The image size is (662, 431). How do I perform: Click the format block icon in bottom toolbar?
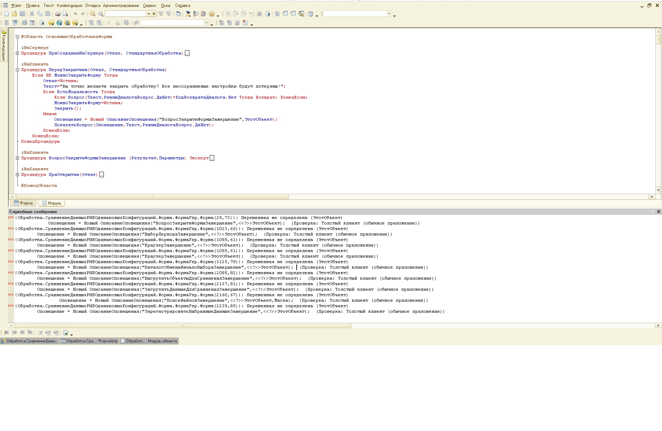40,333
